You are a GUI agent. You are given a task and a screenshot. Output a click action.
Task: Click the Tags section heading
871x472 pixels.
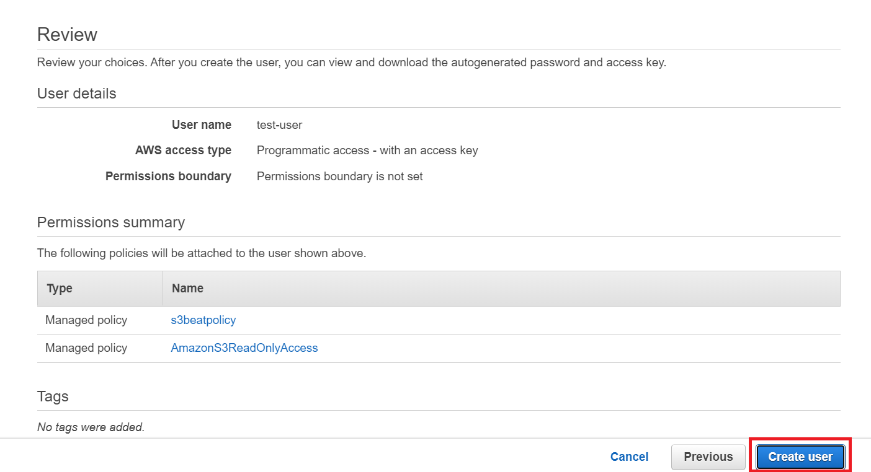[x=53, y=396]
